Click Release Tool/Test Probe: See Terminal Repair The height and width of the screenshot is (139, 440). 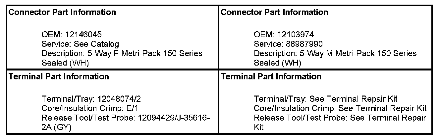(340, 118)
